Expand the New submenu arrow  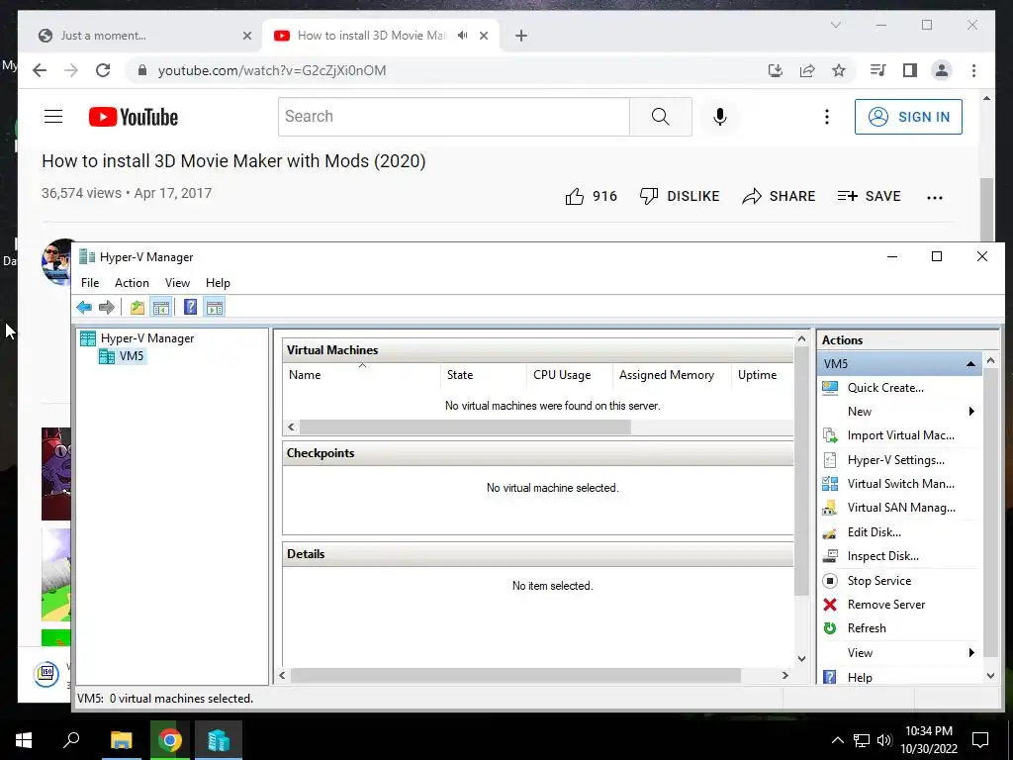[971, 412]
